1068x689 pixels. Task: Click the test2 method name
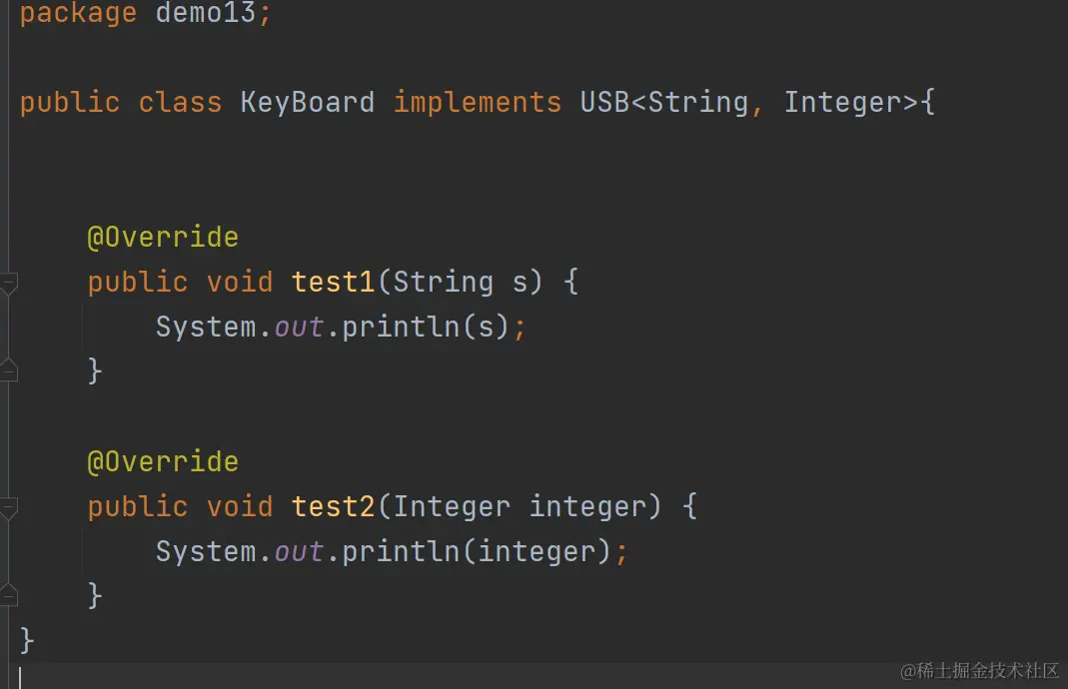tap(333, 506)
